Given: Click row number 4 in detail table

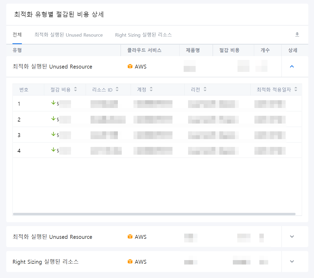Looking at the screenshot, I should click(x=19, y=151).
